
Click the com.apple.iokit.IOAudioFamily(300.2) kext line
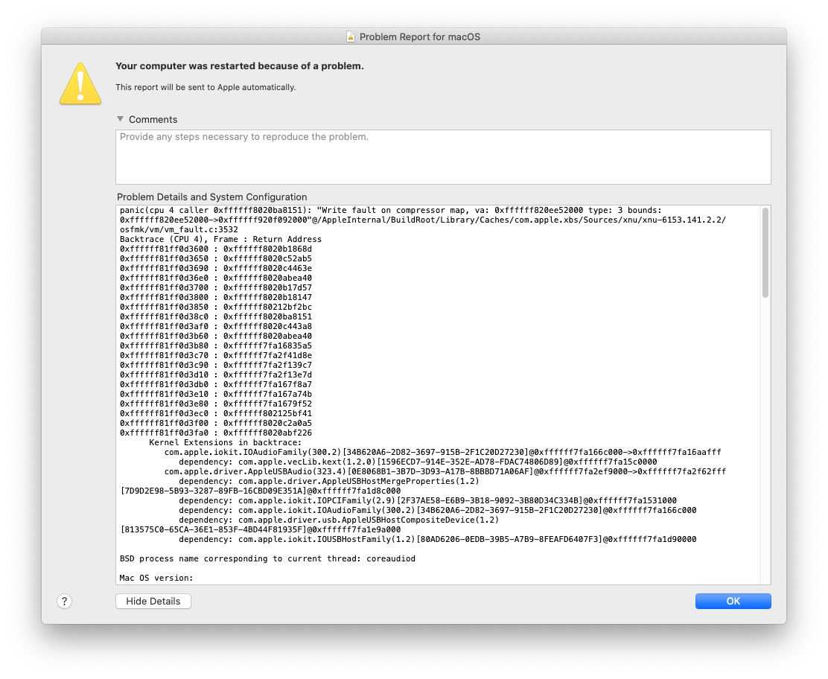pos(442,452)
